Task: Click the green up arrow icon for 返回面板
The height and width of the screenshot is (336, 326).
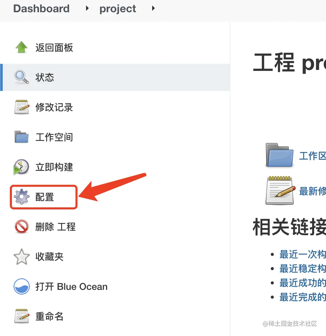Action: click(22, 47)
